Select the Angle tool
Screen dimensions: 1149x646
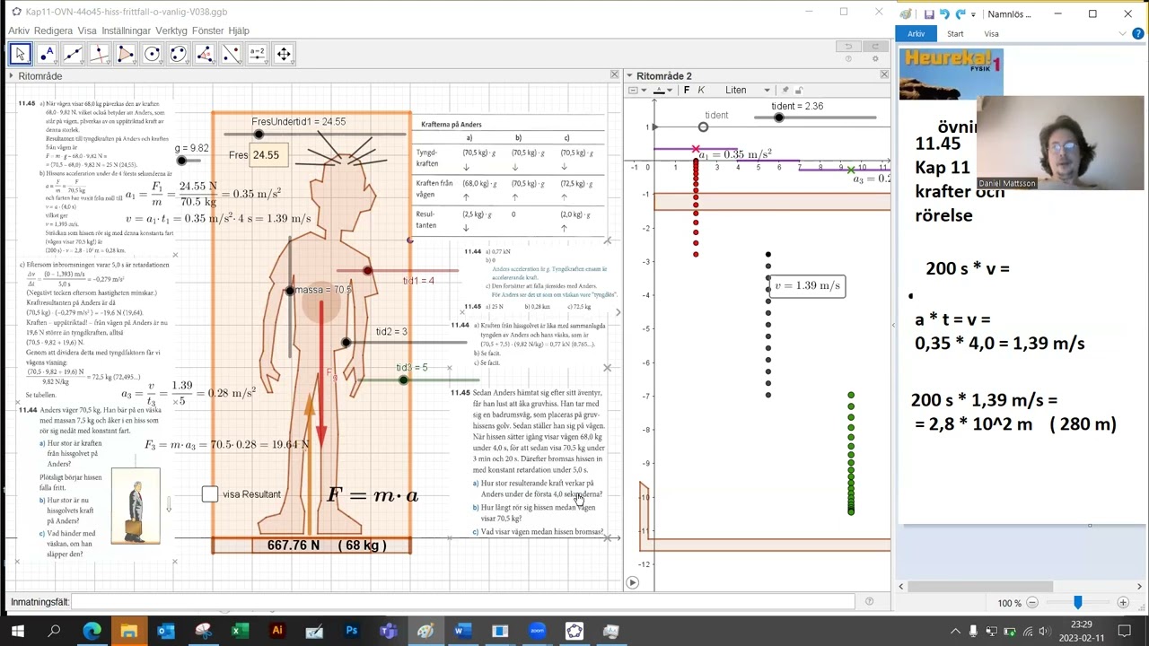[205, 54]
